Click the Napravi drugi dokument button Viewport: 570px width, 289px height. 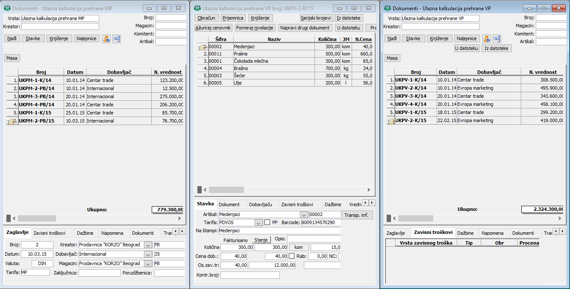point(305,28)
